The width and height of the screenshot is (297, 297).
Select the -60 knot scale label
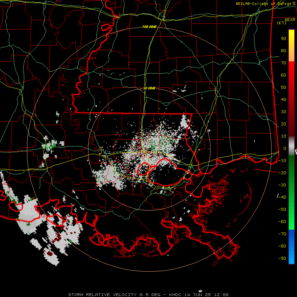pyautogui.click(x=282, y=222)
